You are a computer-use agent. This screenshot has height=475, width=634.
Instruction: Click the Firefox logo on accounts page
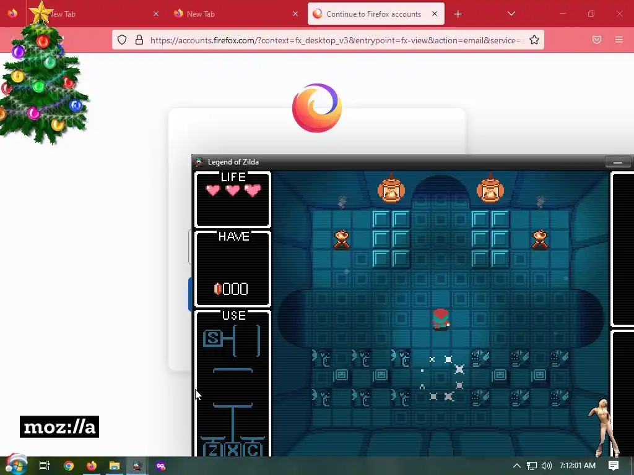[317, 108]
